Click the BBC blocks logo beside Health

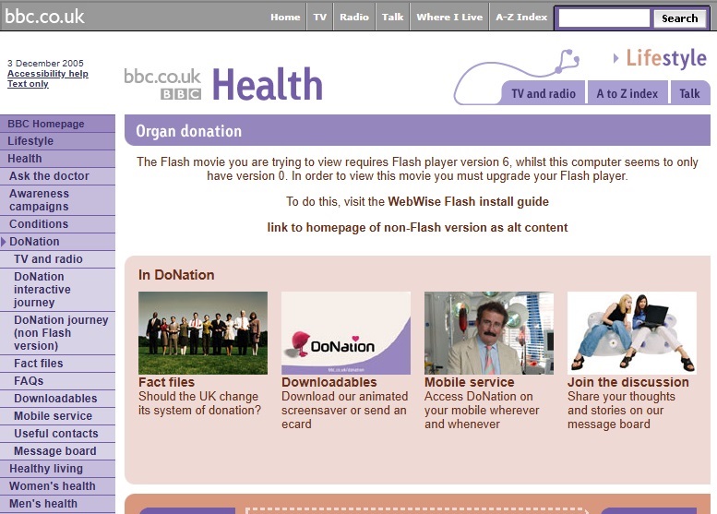pos(181,94)
